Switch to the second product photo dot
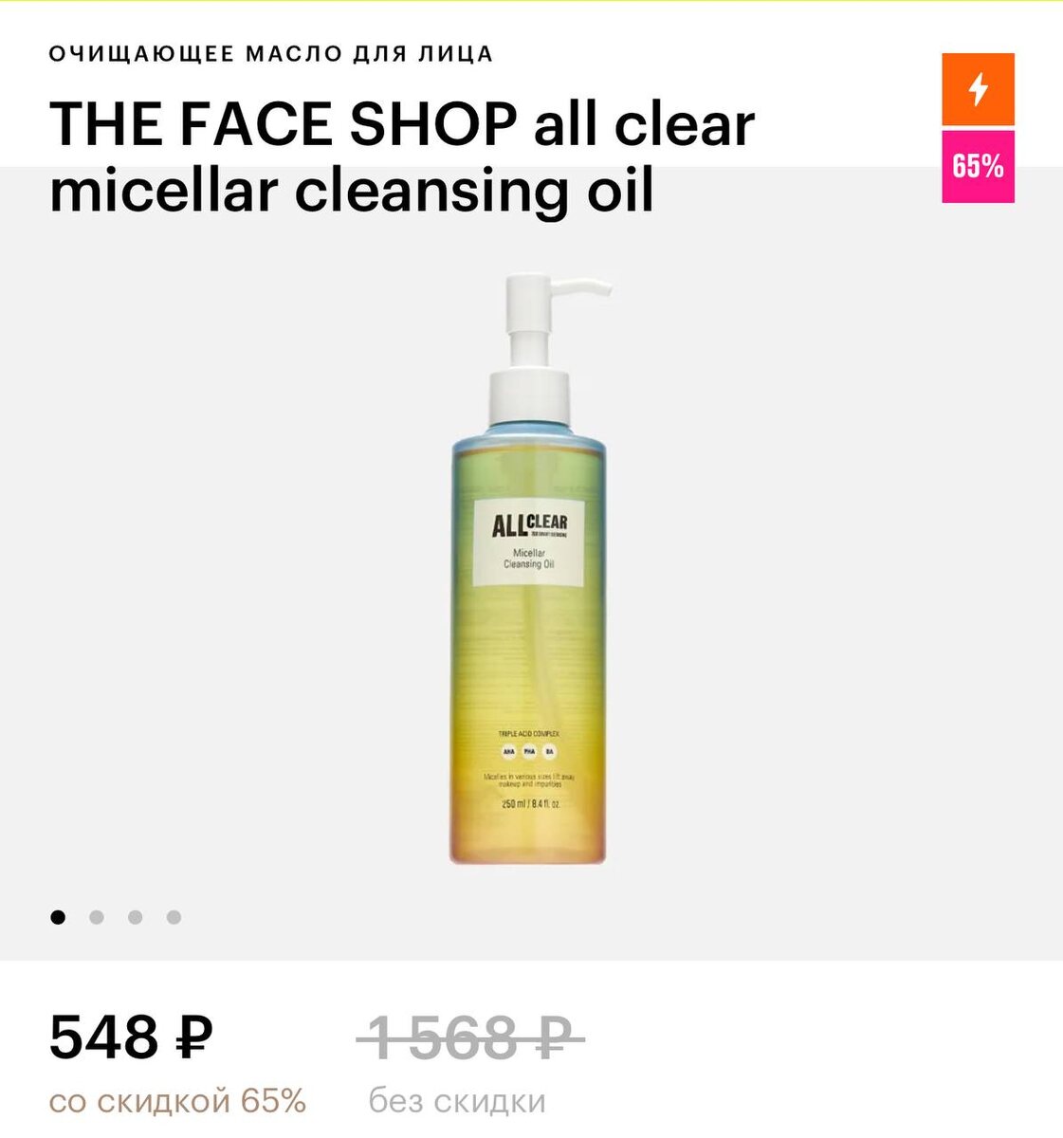 pyautogui.click(x=97, y=917)
